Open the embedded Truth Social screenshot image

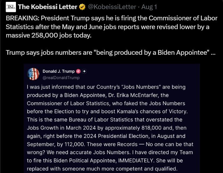coord(112,118)
